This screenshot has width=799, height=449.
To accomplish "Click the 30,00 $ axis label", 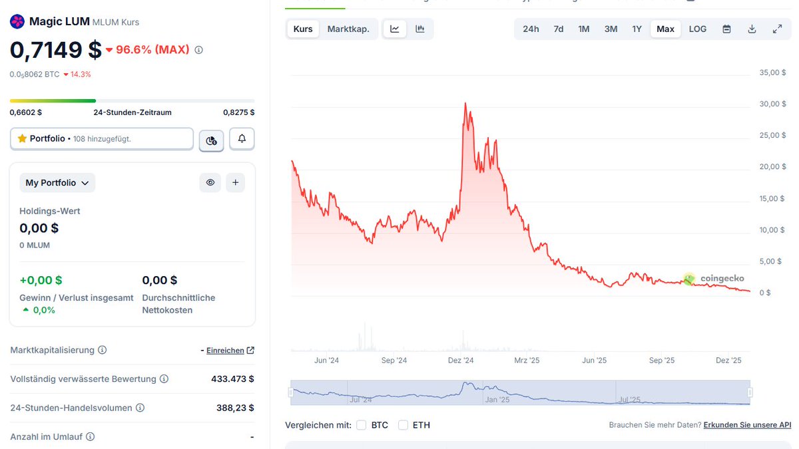I will point(773,104).
